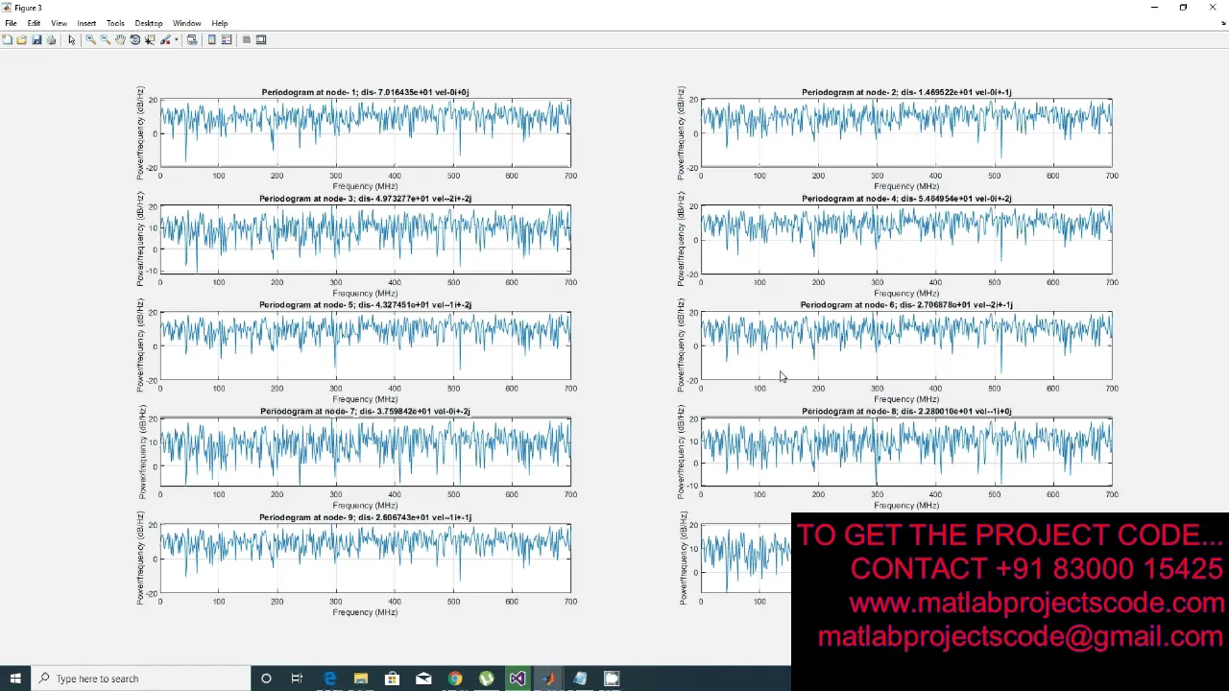
Task: Click the Frequency (MHz) label under node-8 plot
Action: pos(906,506)
